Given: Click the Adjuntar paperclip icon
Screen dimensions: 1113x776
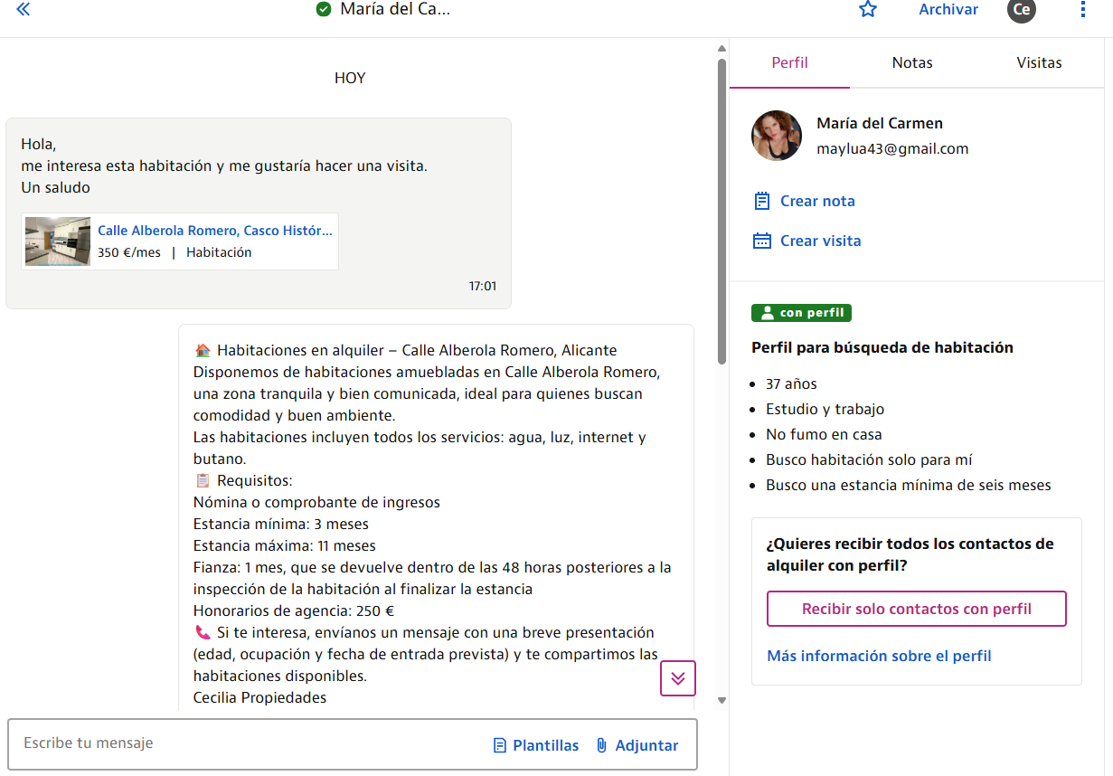Looking at the screenshot, I should (x=601, y=745).
